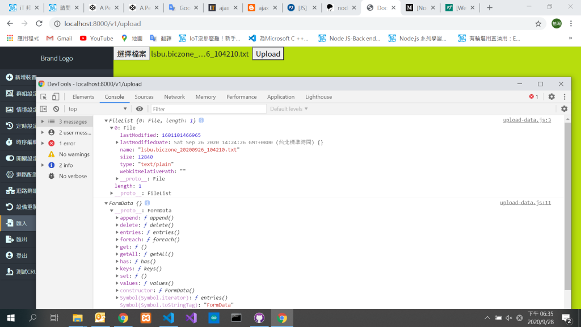Expand the lastModifiedDate property
Screen dimensions: 581x327
(x=117, y=142)
